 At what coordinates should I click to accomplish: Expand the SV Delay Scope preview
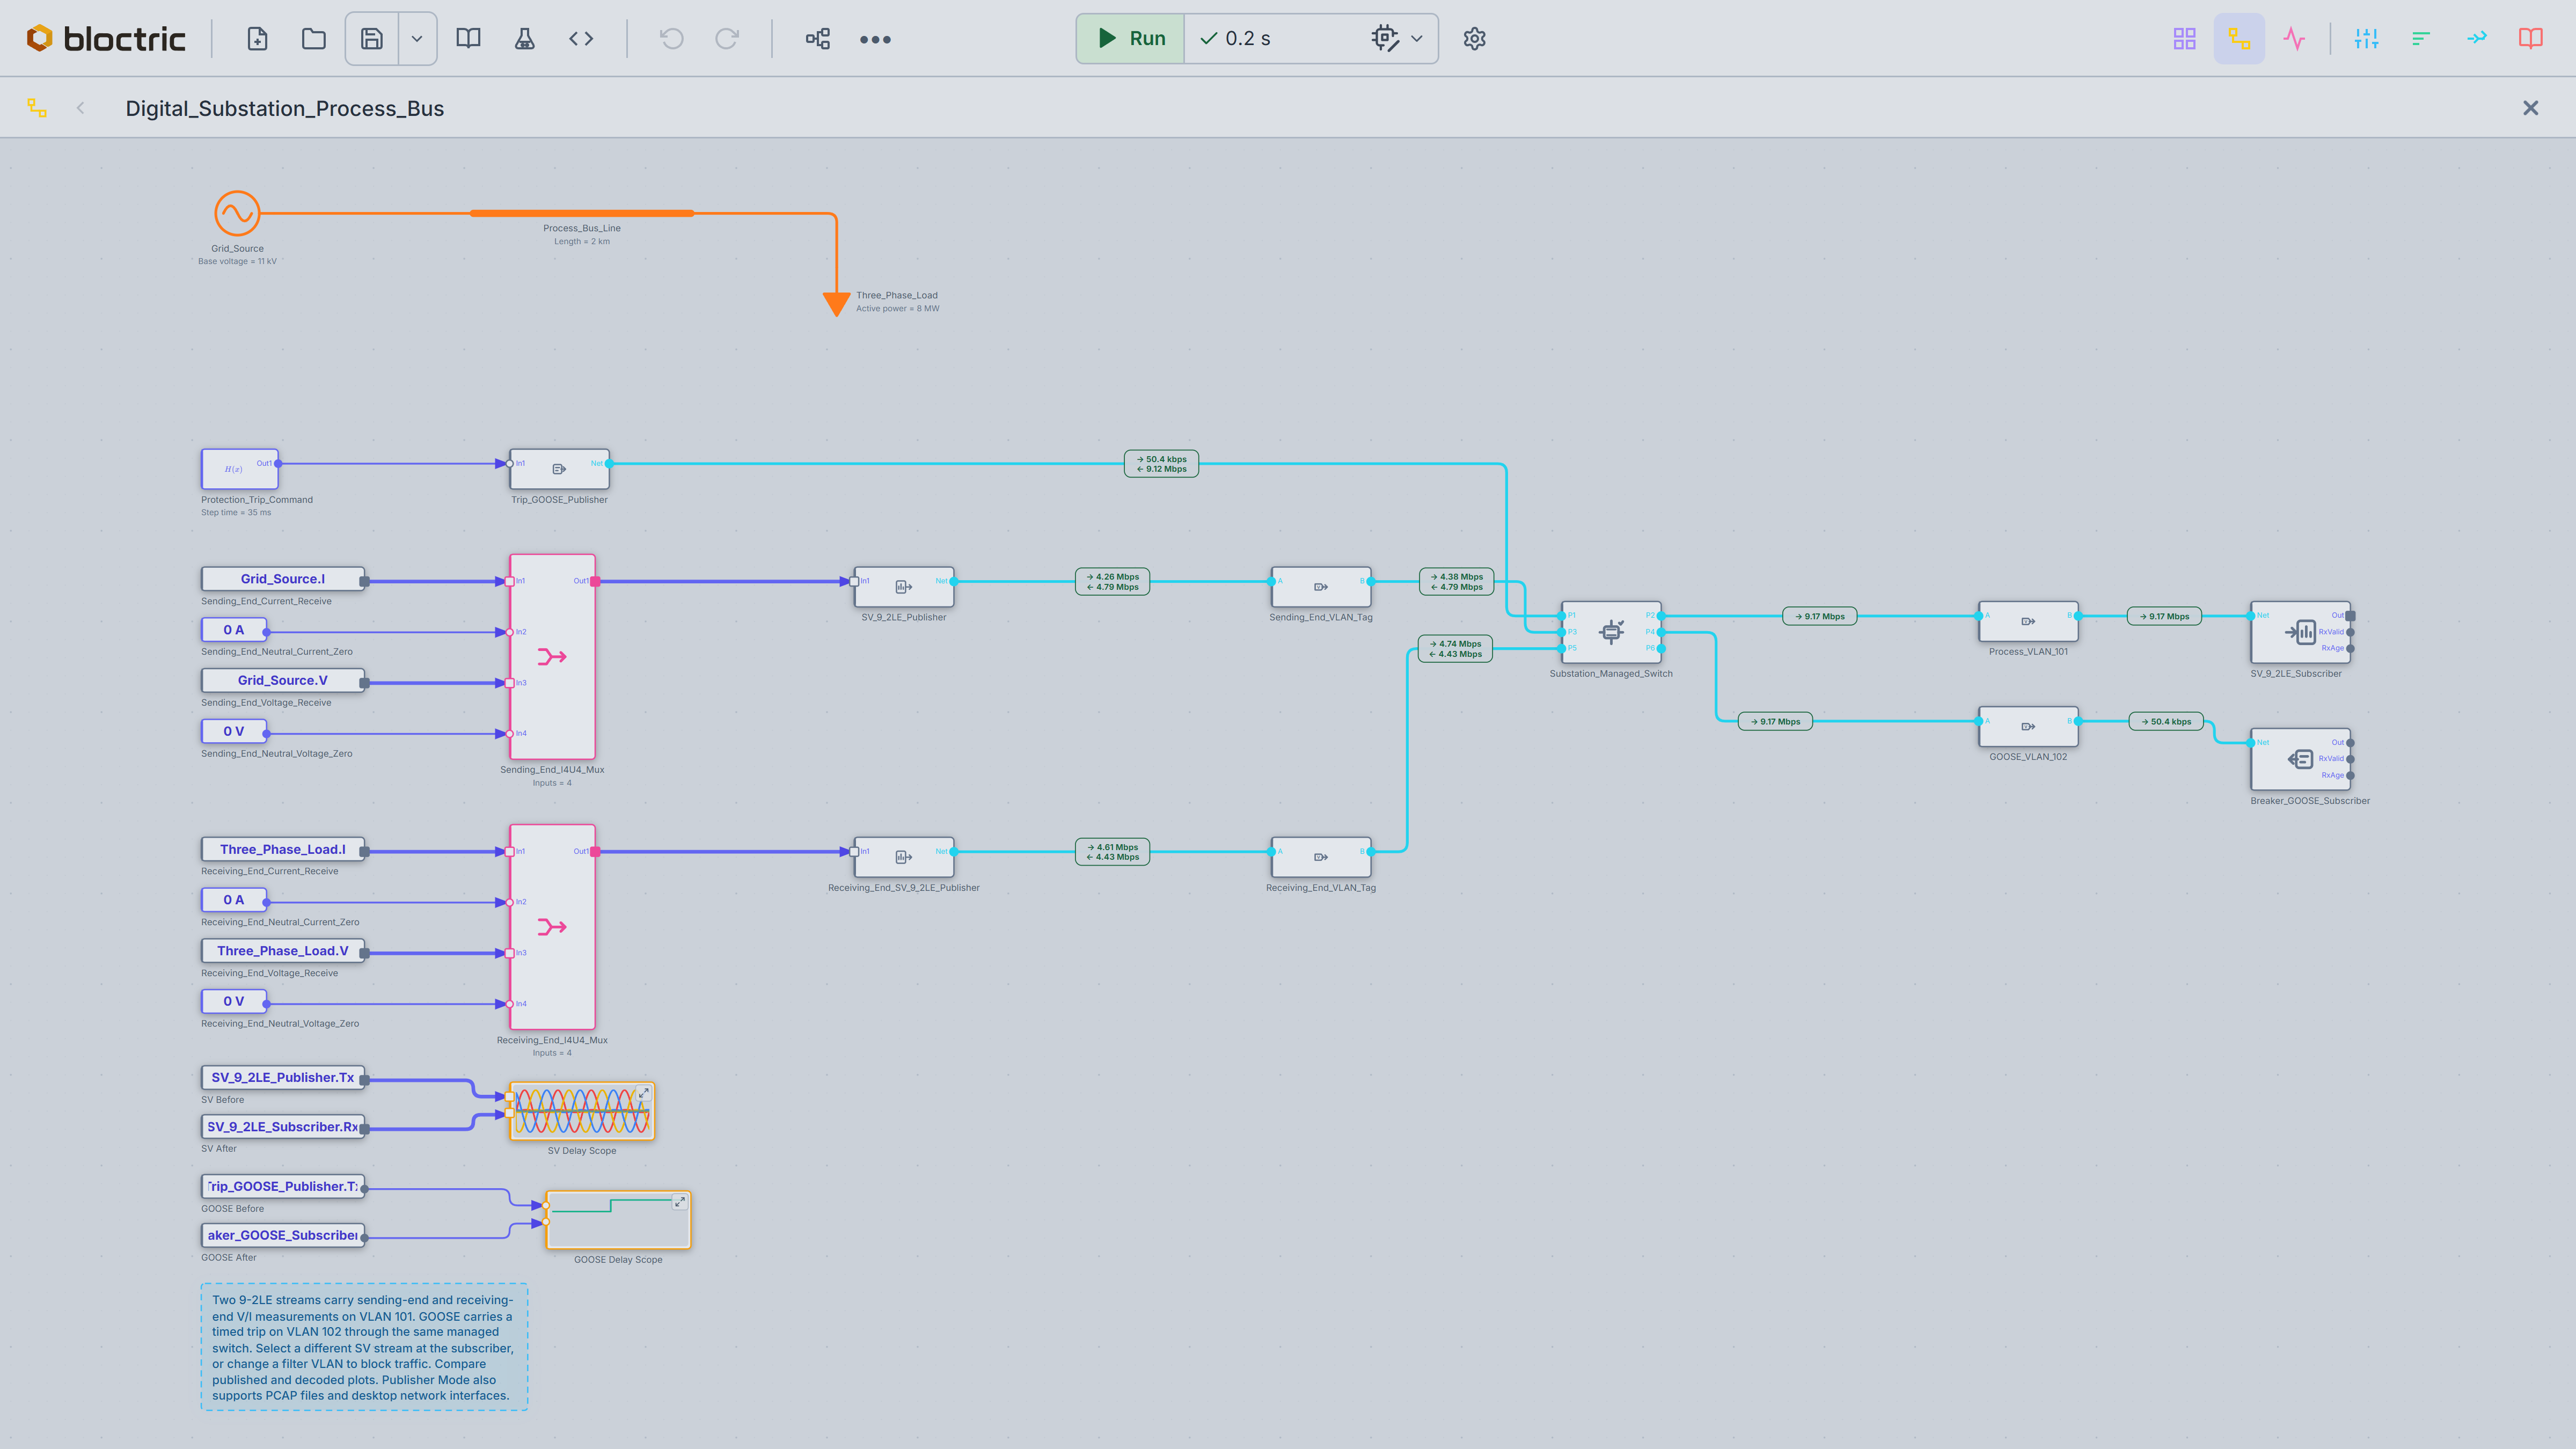(644, 1093)
